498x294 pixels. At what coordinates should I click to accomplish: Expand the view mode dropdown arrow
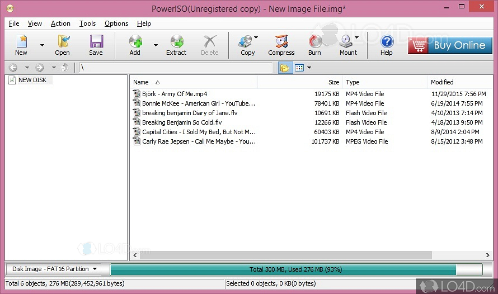(309, 68)
